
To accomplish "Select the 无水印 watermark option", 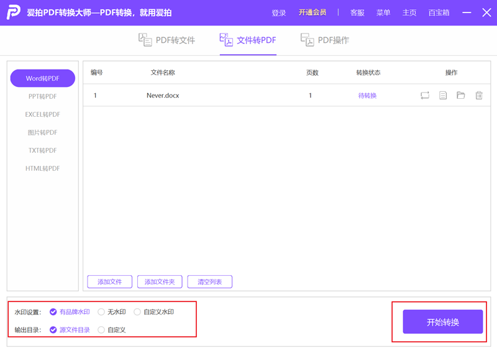I will (112, 312).
